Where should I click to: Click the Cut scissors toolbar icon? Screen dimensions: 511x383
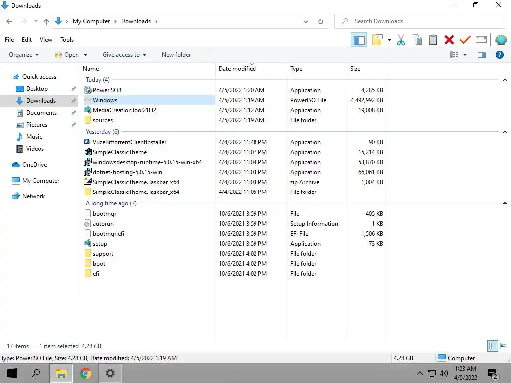tap(401, 40)
